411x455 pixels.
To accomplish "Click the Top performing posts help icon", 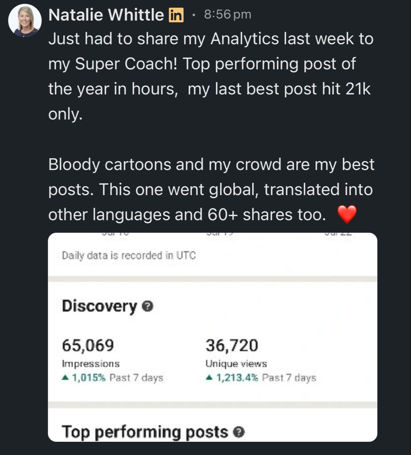I will pyautogui.click(x=239, y=432).
